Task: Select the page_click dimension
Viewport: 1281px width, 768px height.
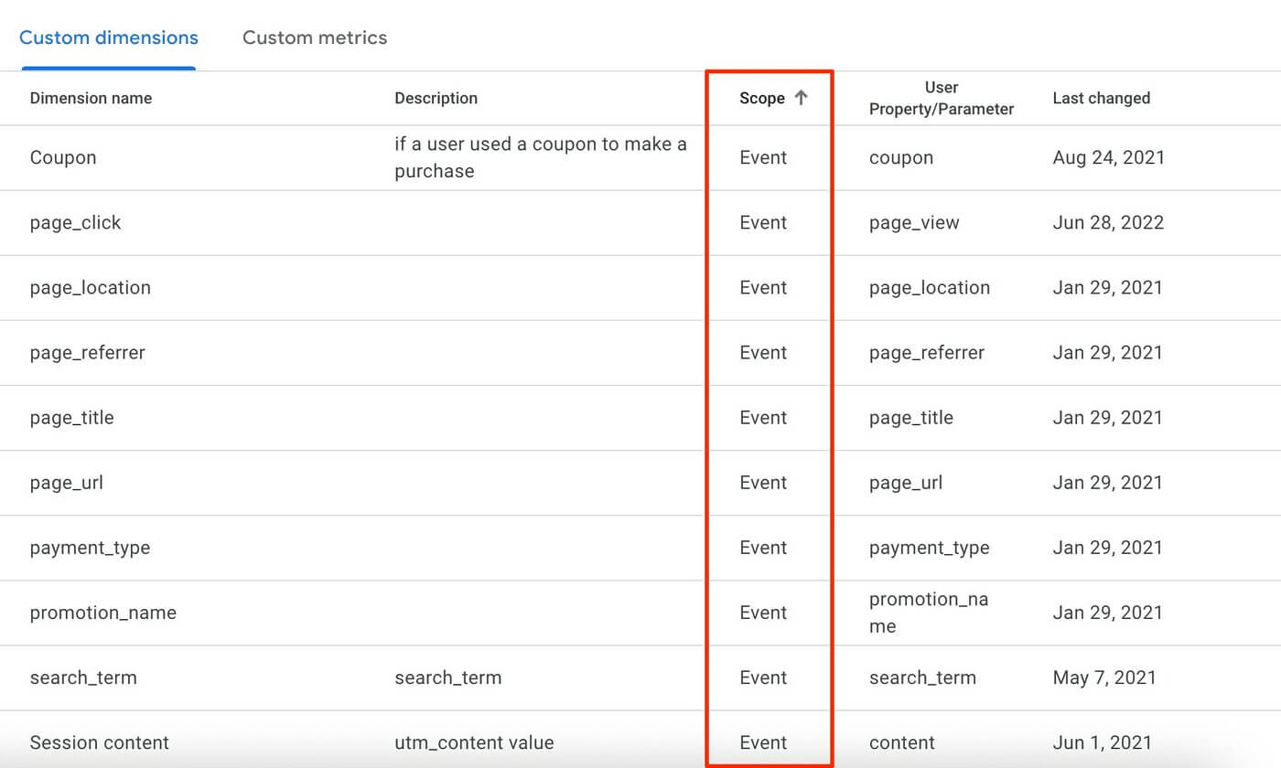Action: [75, 222]
